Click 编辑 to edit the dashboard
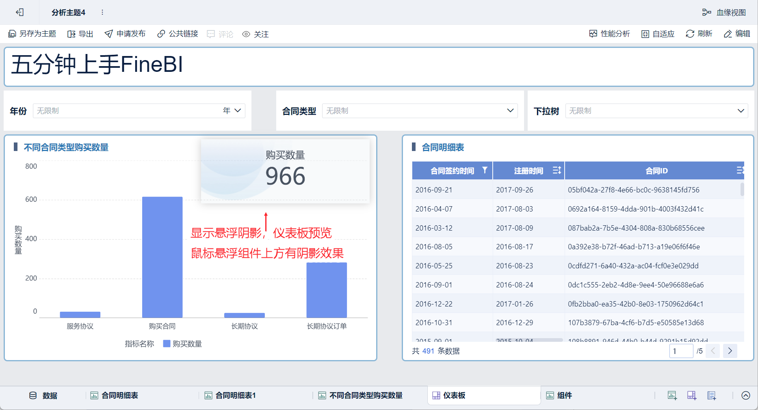This screenshot has height=410, width=758. tap(737, 34)
